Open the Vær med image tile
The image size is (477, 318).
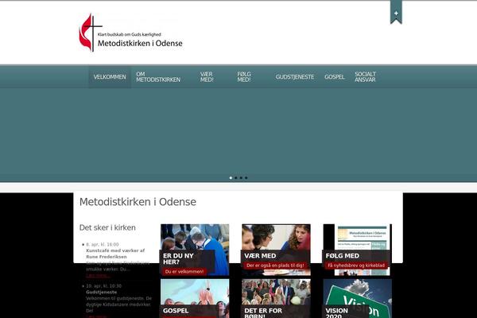[276, 250]
